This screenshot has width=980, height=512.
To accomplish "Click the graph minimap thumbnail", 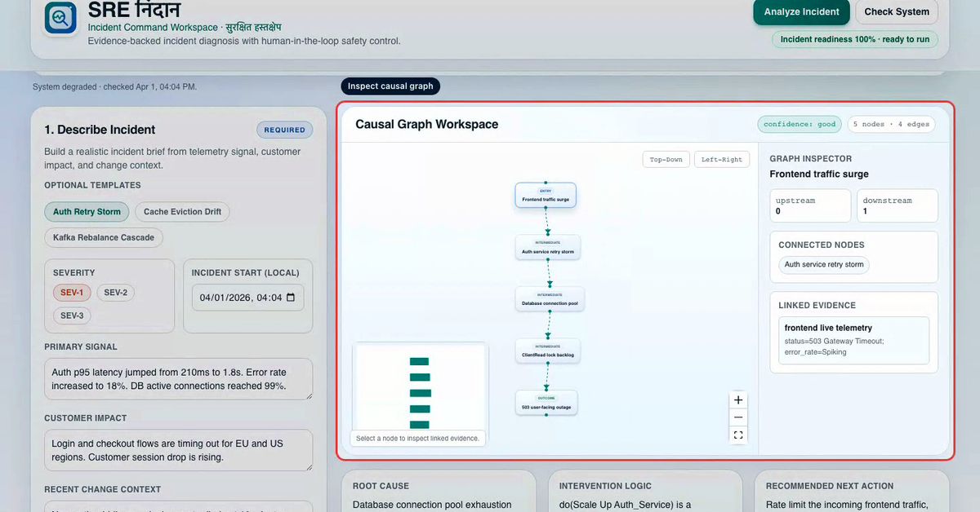I will (x=420, y=388).
